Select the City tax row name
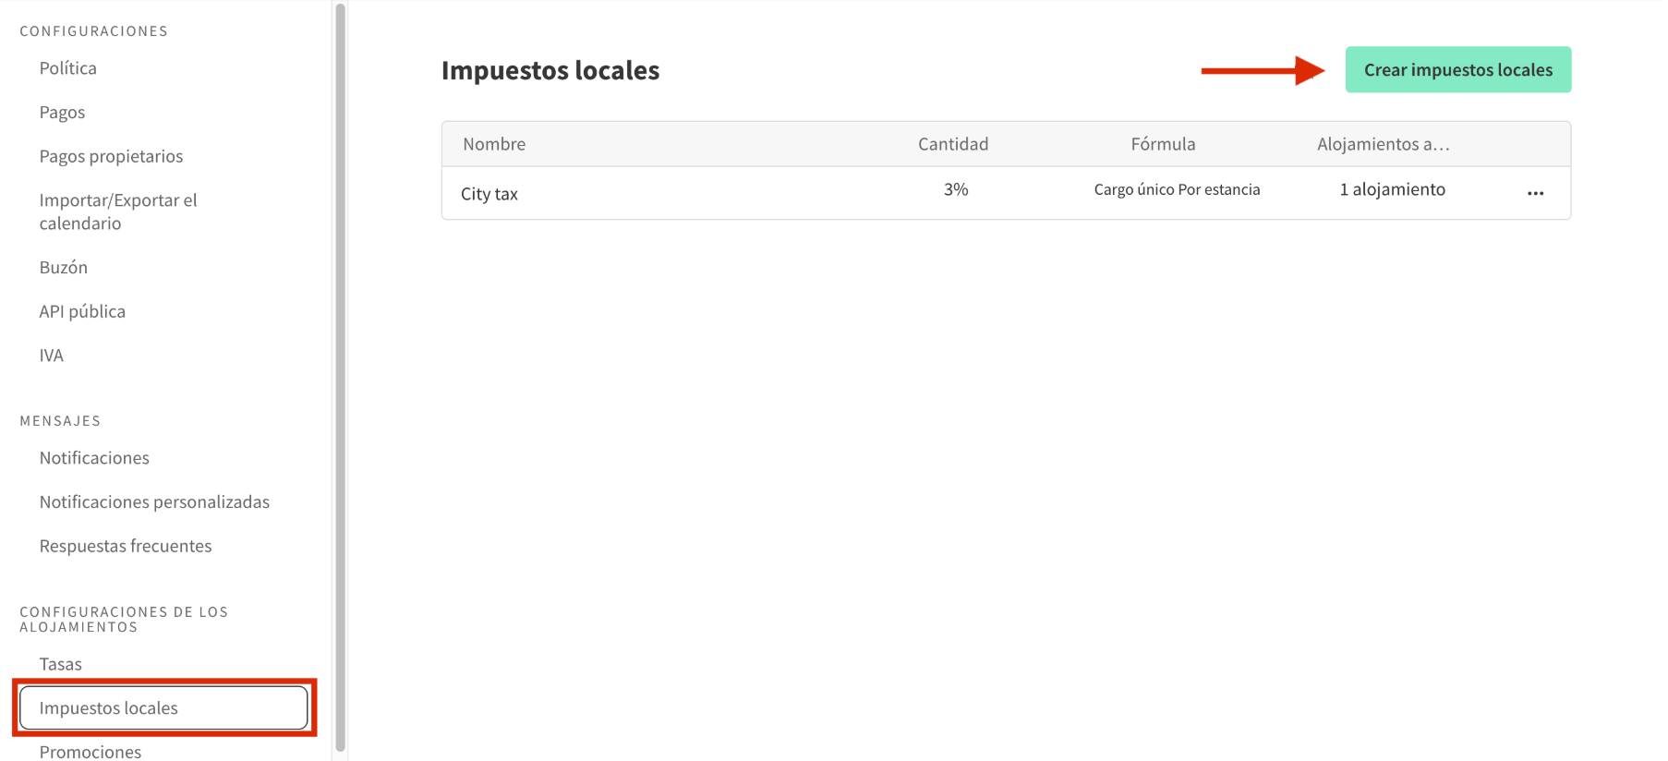1668x761 pixels. click(x=490, y=193)
